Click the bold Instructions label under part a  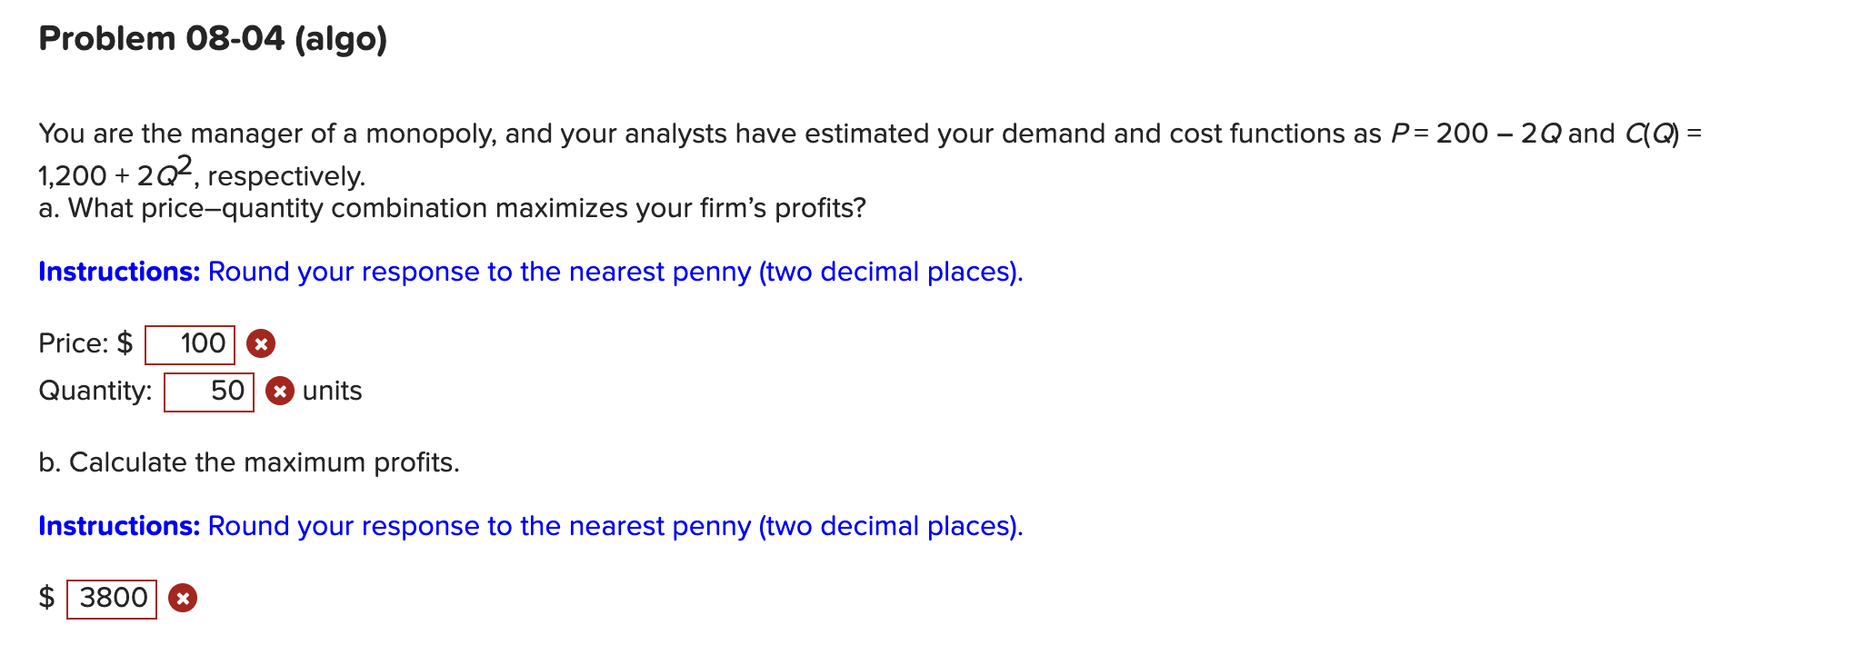tap(119, 272)
